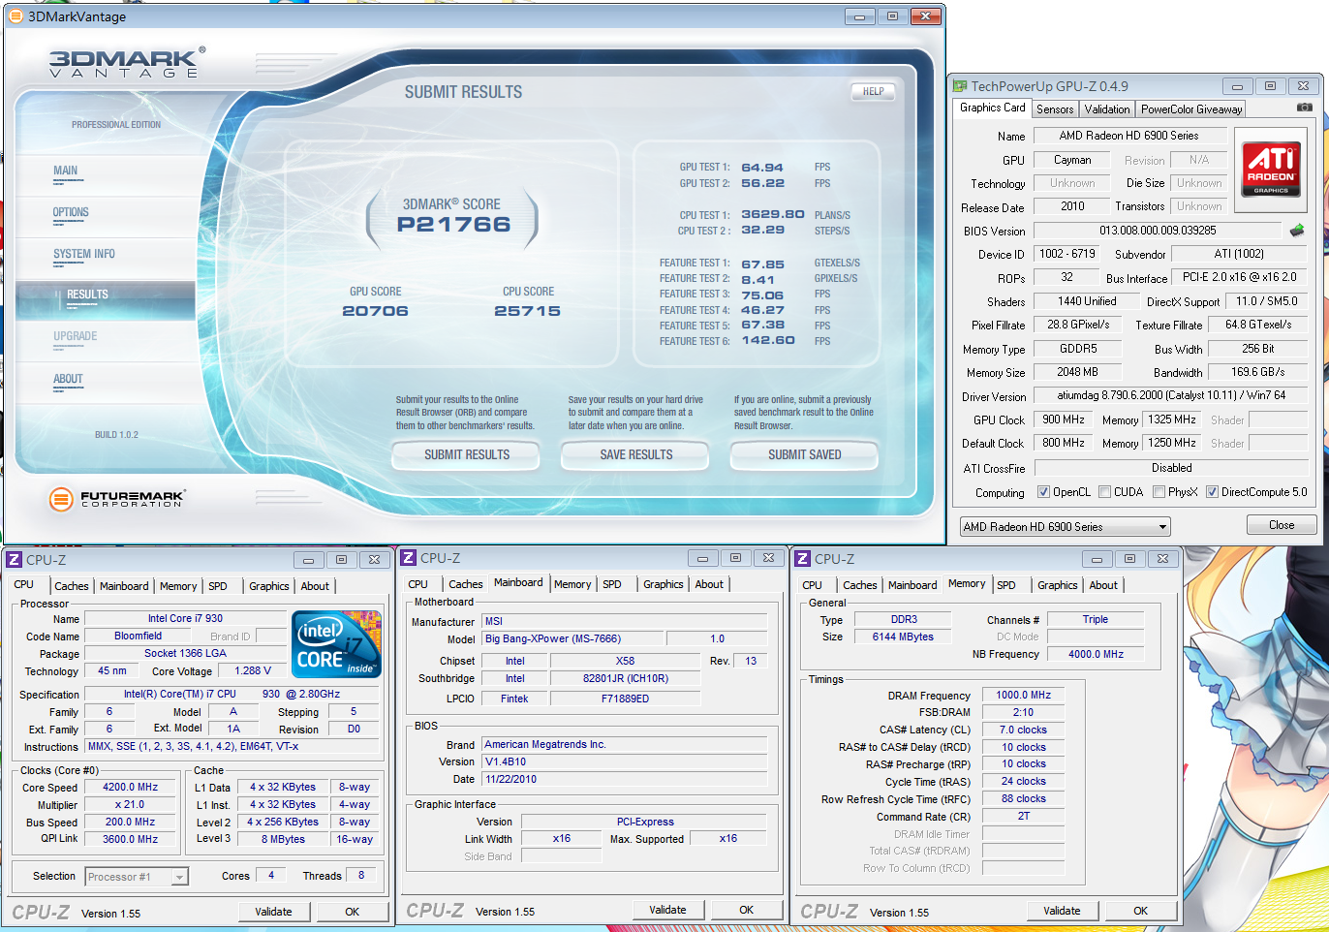1329x932 pixels.
Task: Toggle the CUDA checkbox
Action: [x=1104, y=492]
